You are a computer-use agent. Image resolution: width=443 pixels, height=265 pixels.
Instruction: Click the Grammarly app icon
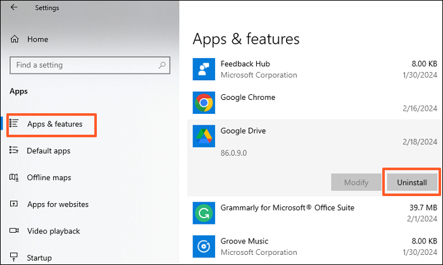[204, 213]
